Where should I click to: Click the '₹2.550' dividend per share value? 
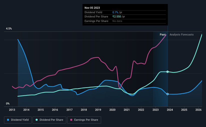pos(117,17)
